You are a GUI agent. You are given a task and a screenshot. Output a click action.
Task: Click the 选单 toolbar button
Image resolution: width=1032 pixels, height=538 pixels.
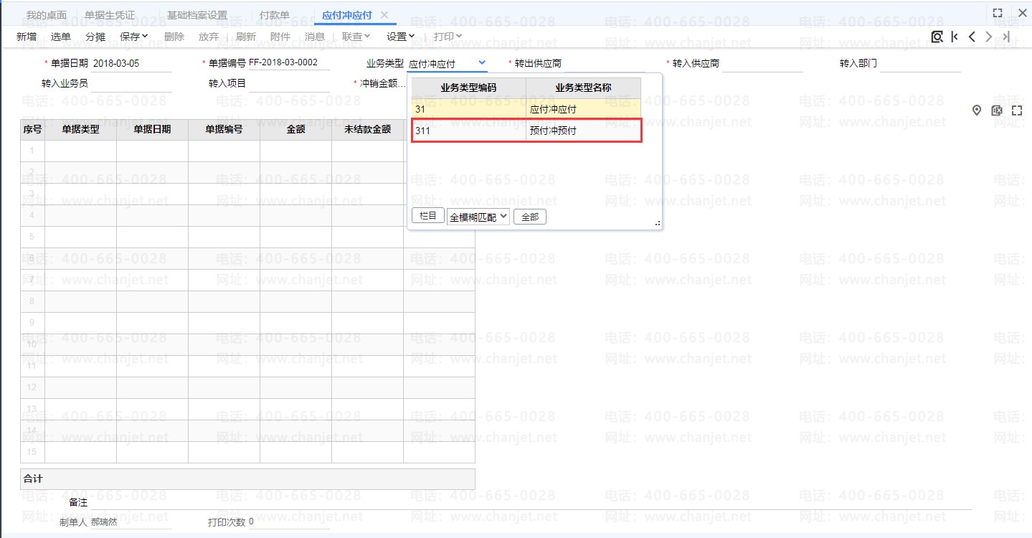pos(61,37)
